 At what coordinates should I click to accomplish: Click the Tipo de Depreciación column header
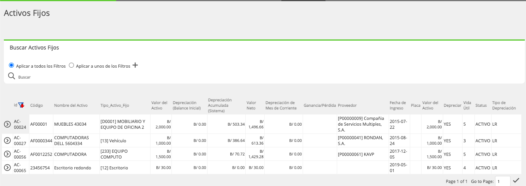[x=504, y=105]
